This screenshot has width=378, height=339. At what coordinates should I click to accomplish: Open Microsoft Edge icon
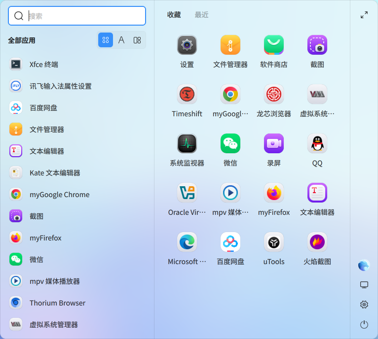pos(187,242)
